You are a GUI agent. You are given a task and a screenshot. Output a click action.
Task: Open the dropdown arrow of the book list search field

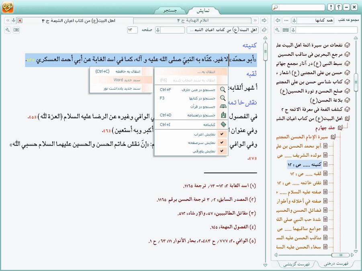click(x=293, y=30)
